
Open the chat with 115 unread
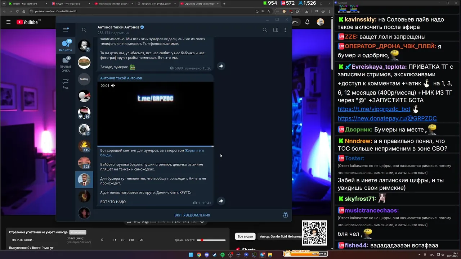pyautogui.click(x=84, y=146)
